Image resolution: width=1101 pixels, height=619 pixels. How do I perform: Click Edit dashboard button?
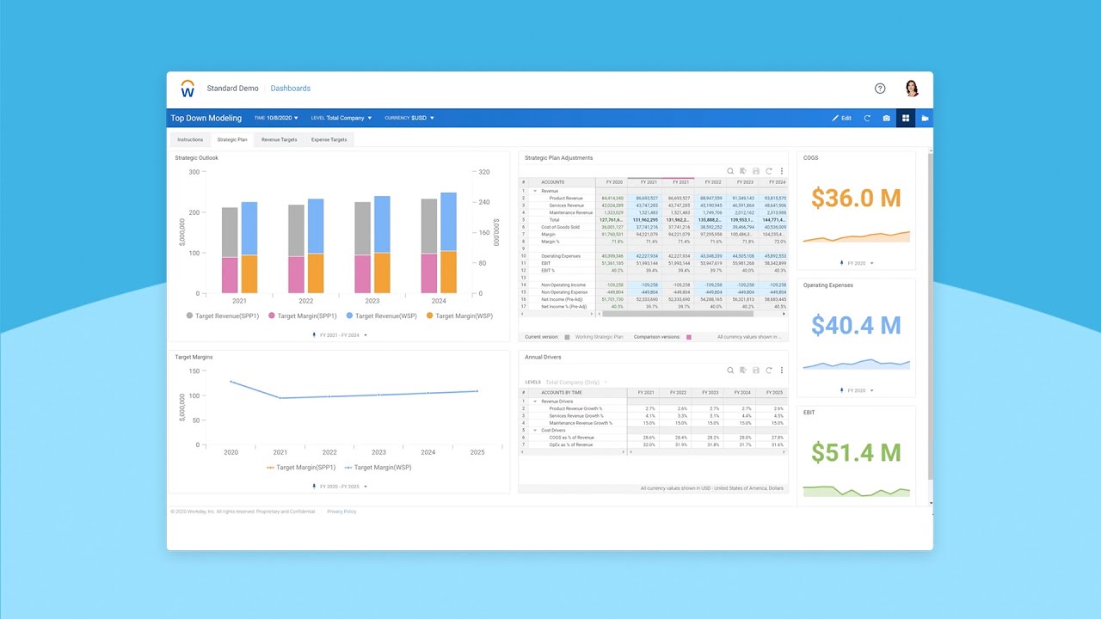841,118
